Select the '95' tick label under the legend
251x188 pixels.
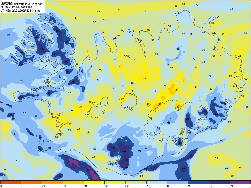click(x=211, y=186)
